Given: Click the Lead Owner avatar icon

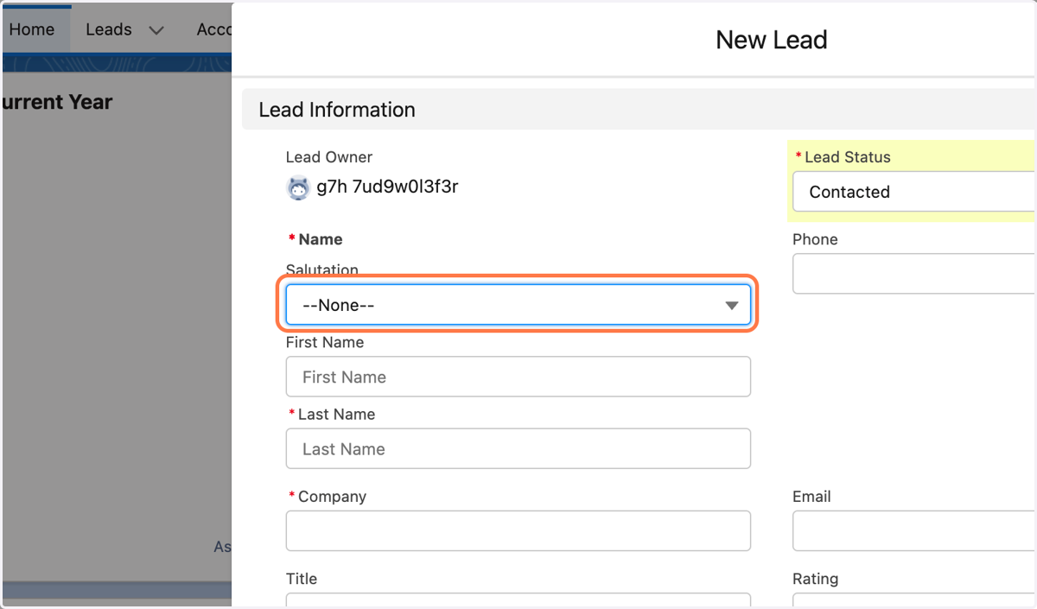Looking at the screenshot, I should (298, 187).
